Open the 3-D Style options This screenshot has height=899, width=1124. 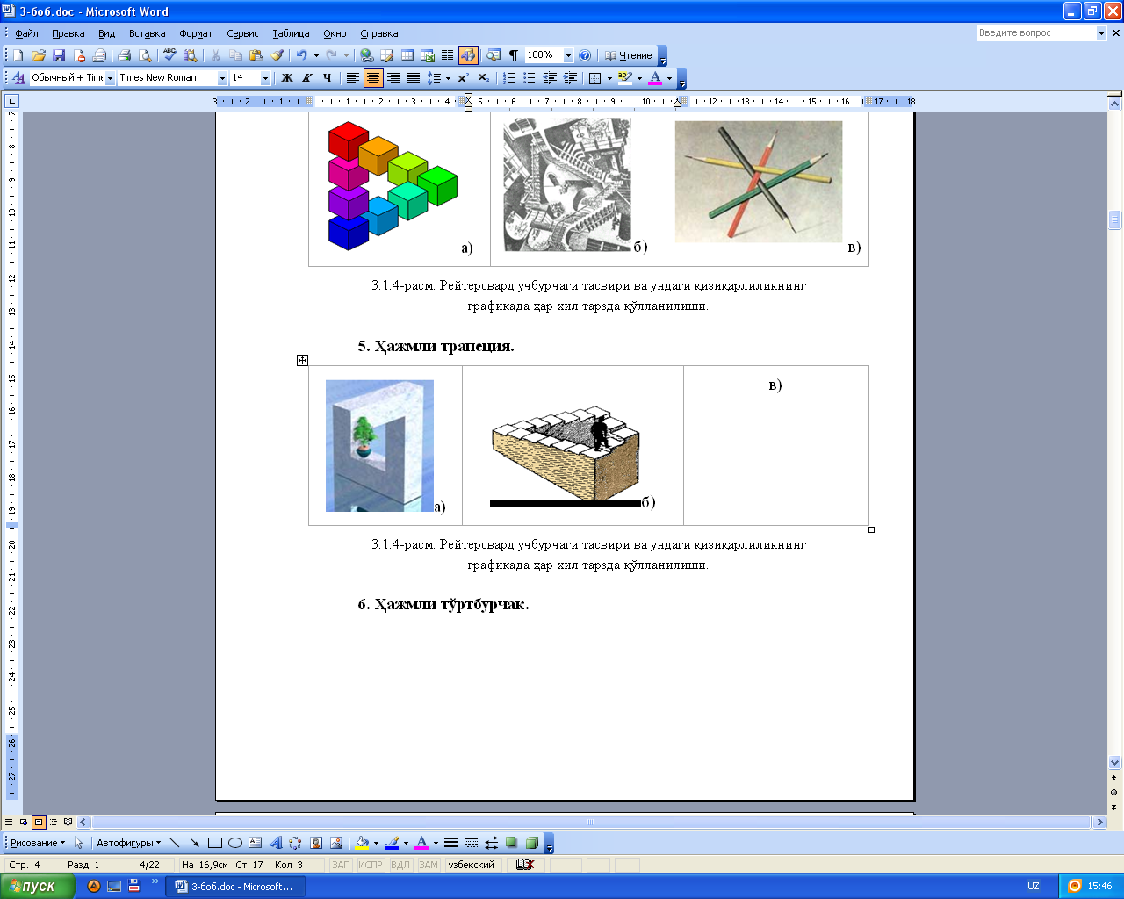tap(531, 843)
